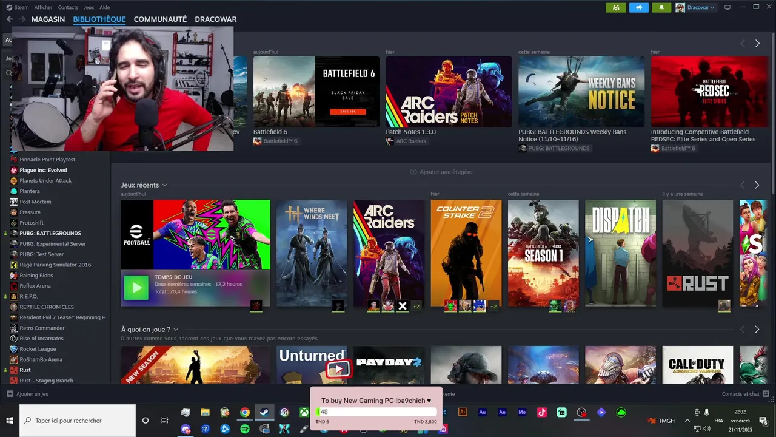Open the Where Winds Meet game tile

[312, 253]
